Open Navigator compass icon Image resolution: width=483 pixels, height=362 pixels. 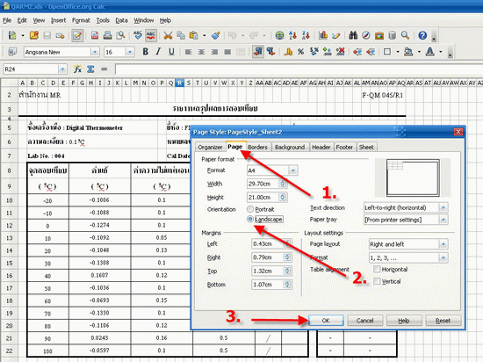(366, 35)
